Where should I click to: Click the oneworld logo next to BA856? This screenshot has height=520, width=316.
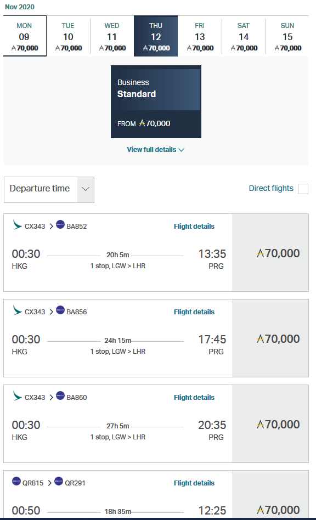click(x=60, y=310)
